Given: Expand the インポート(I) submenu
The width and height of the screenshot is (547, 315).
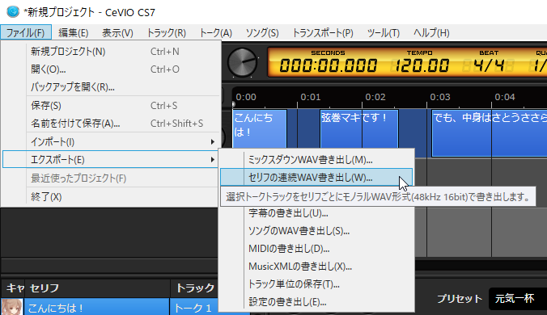Looking at the screenshot, I should coord(111,141).
